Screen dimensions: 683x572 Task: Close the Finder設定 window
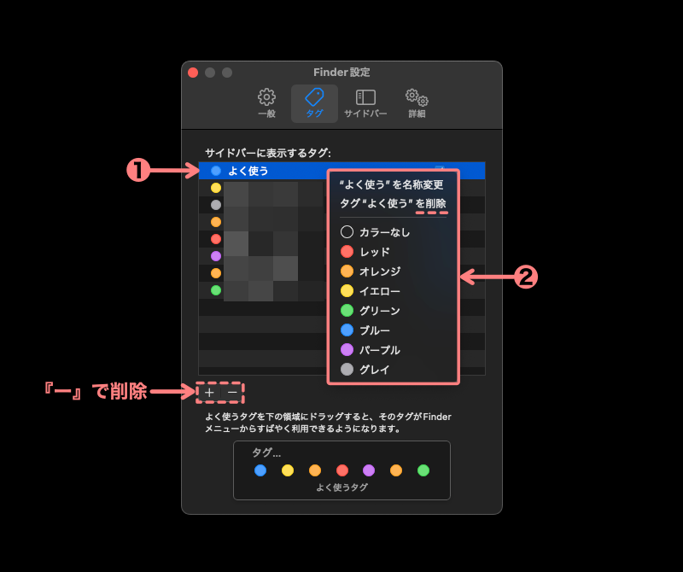193,73
